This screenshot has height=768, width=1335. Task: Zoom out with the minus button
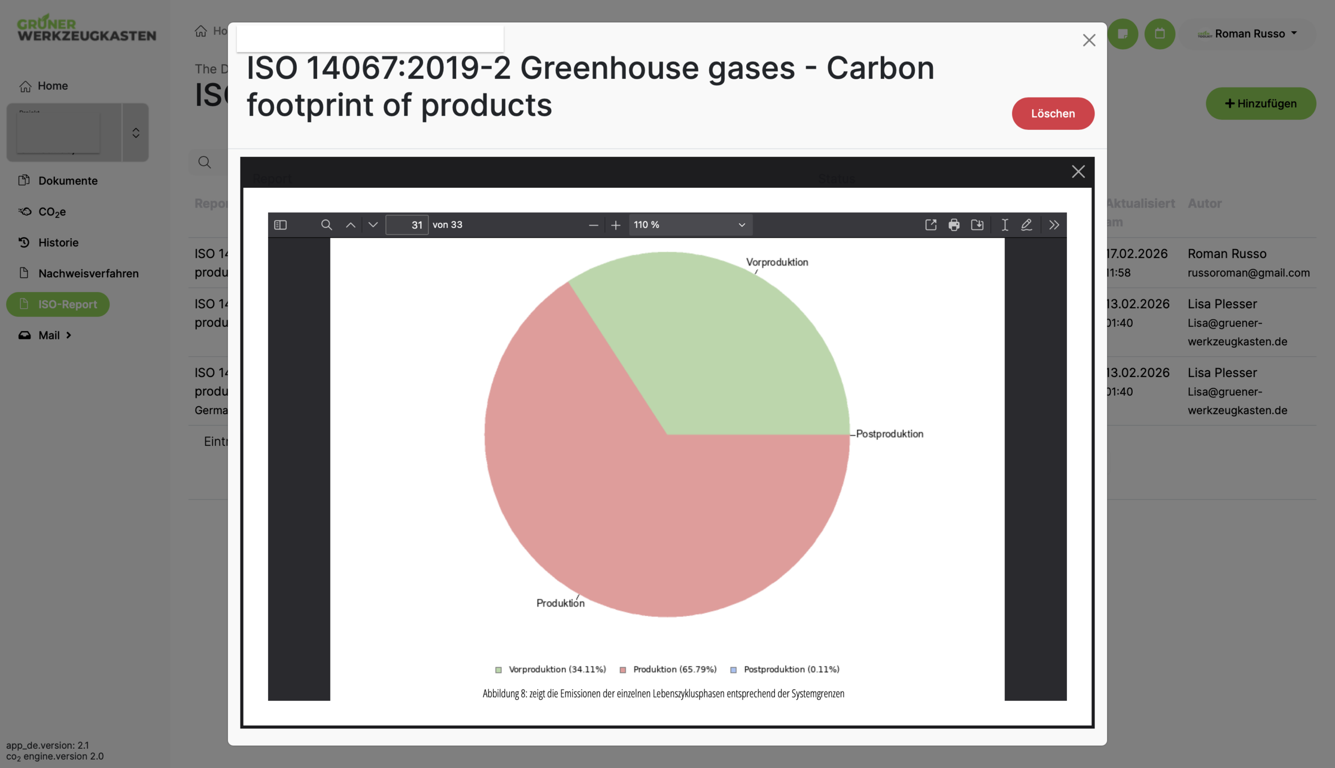pyautogui.click(x=593, y=225)
